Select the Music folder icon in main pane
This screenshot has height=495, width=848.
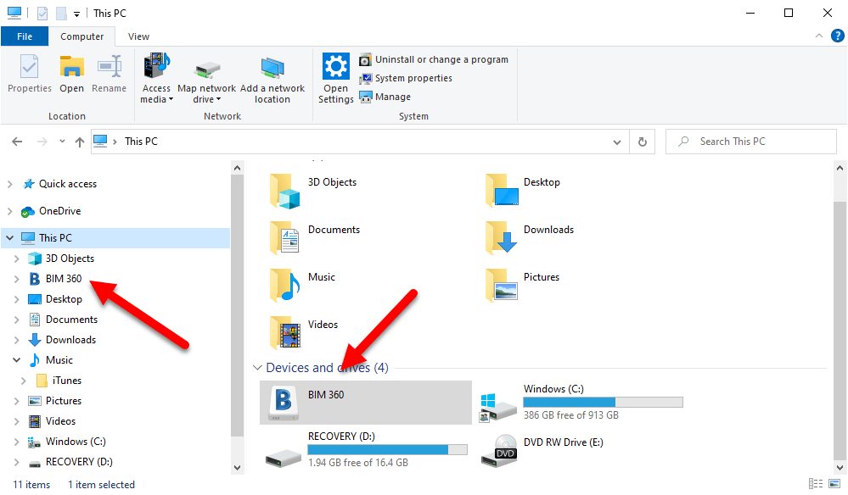tap(284, 285)
